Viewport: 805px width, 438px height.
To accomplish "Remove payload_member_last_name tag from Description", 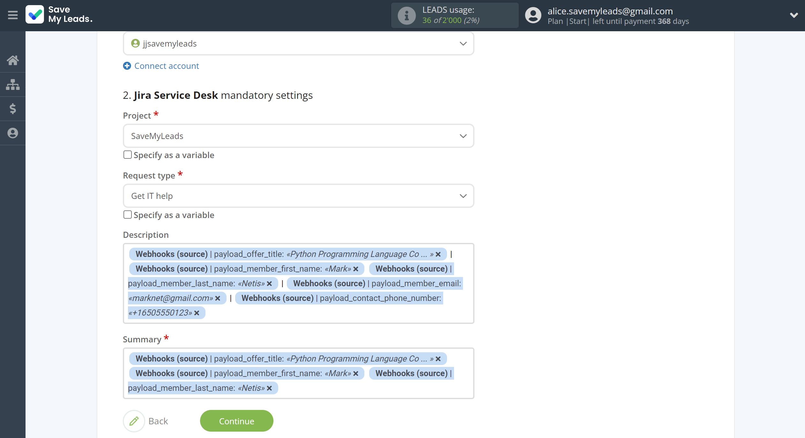I will (x=269, y=284).
